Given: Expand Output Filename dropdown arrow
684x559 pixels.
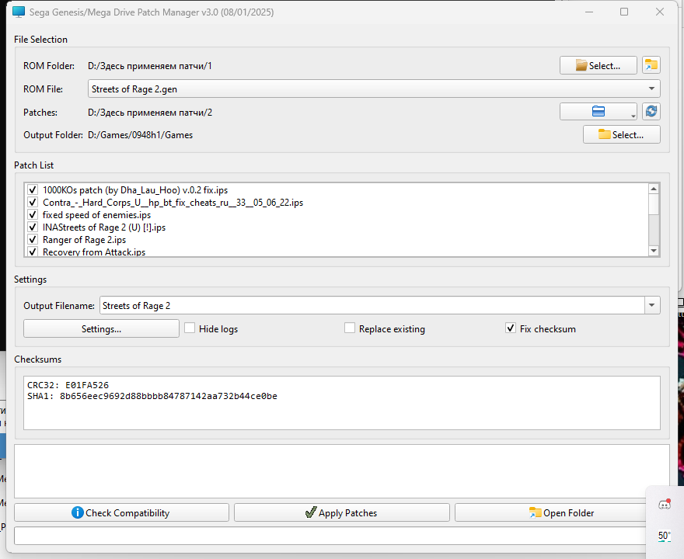Looking at the screenshot, I should (x=651, y=305).
